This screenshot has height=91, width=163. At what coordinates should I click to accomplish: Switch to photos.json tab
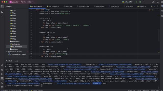point(114,6)
